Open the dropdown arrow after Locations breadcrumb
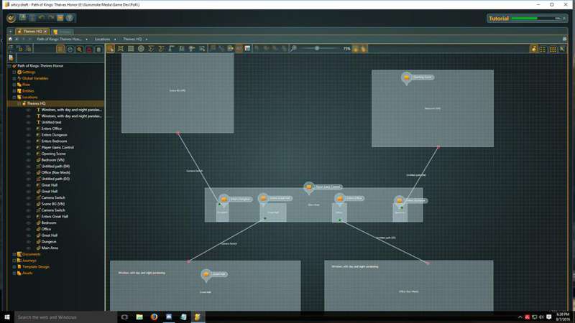This screenshot has width=575, height=323. click(115, 39)
